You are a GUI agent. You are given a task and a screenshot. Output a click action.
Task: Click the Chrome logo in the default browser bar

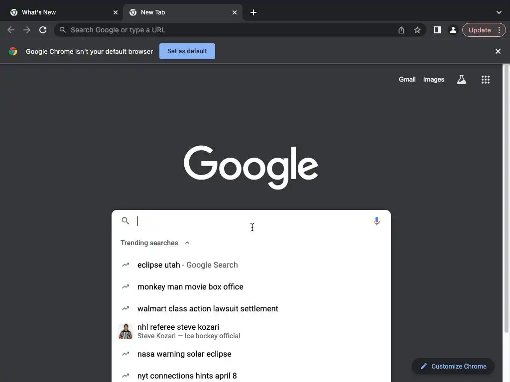coord(13,51)
